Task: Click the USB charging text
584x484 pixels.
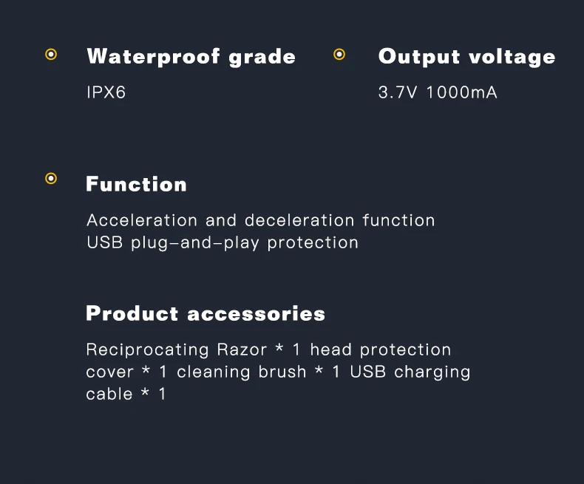Action: [x=410, y=372]
